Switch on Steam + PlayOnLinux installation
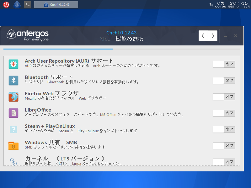Image resolution: width=251 pixels, height=188 pixels. (224, 129)
